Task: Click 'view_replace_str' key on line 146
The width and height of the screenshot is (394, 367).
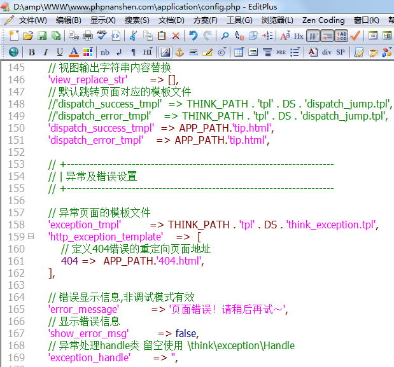Action: click(x=88, y=80)
